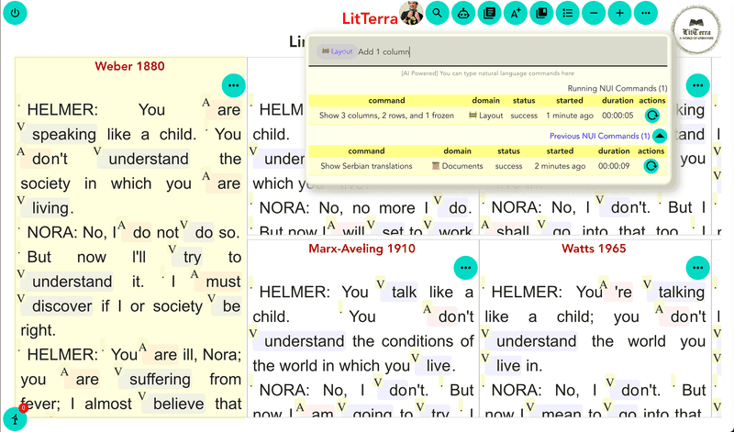Click the Layout domain tag in input
The image size is (734, 432).
pyautogui.click(x=337, y=51)
